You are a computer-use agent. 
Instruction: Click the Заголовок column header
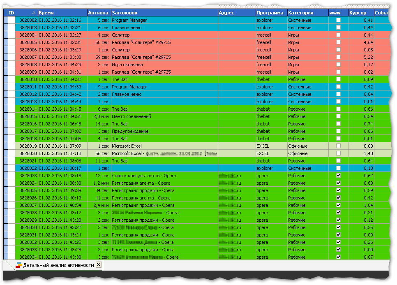[x=164, y=13]
